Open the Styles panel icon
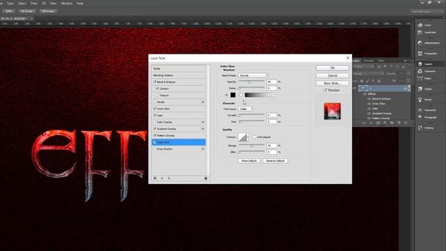Image resolution: width=446 pixels, height=251 pixels. (420, 89)
